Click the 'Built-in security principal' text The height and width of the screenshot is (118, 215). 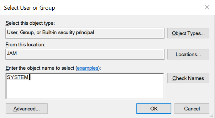[68, 32]
